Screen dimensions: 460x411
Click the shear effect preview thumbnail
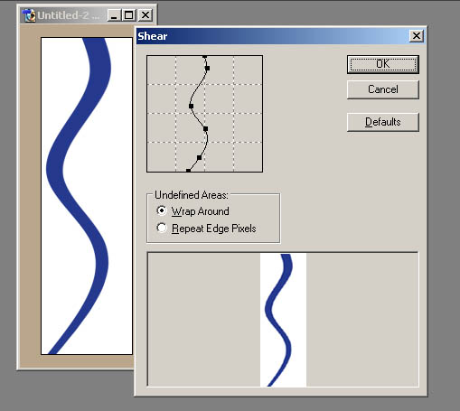click(283, 320)
